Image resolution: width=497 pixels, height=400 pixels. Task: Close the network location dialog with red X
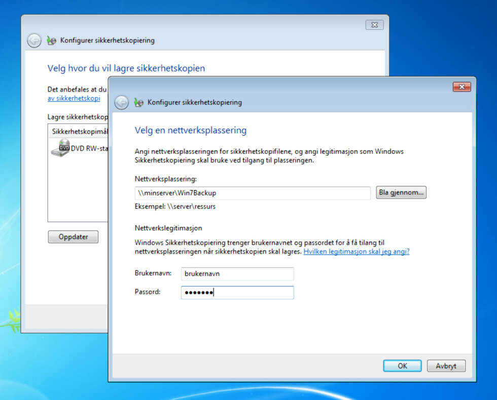(462, 87)
